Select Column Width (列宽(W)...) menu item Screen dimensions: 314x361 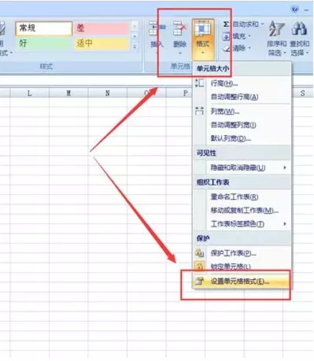pyautogui.click(x=242, y=112)
